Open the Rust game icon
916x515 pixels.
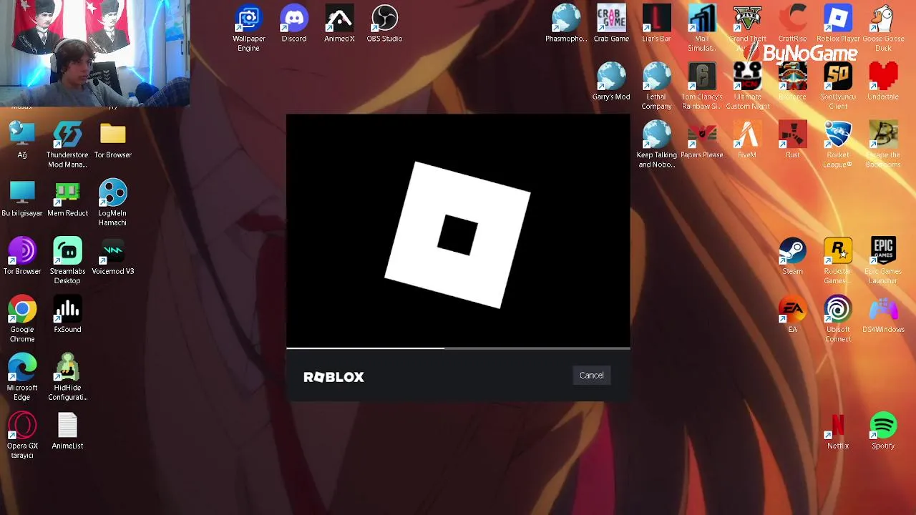click(x=792, y=140)
